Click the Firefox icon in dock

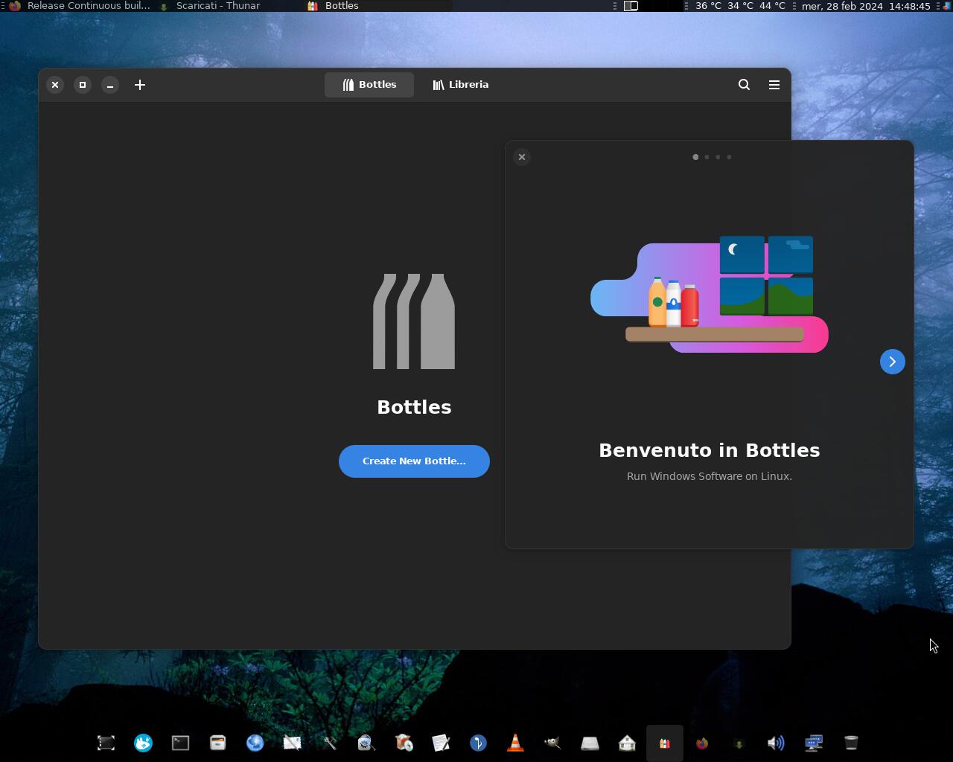click(x=701, y=743)
